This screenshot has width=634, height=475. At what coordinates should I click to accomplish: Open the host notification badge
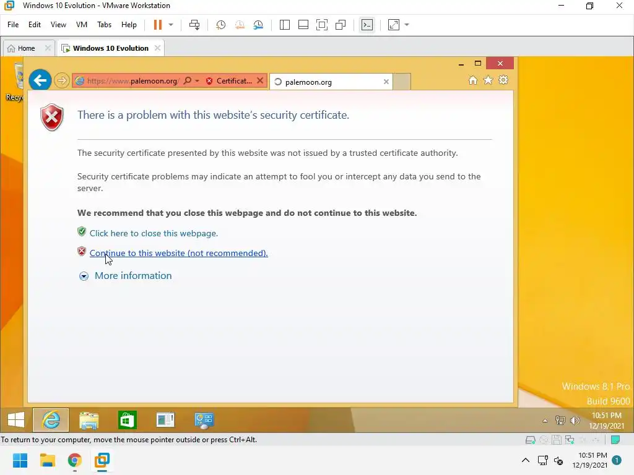point(617,460)
